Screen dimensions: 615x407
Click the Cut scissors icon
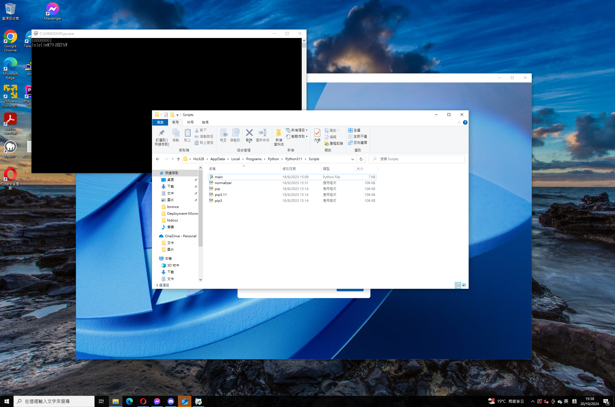197,130
